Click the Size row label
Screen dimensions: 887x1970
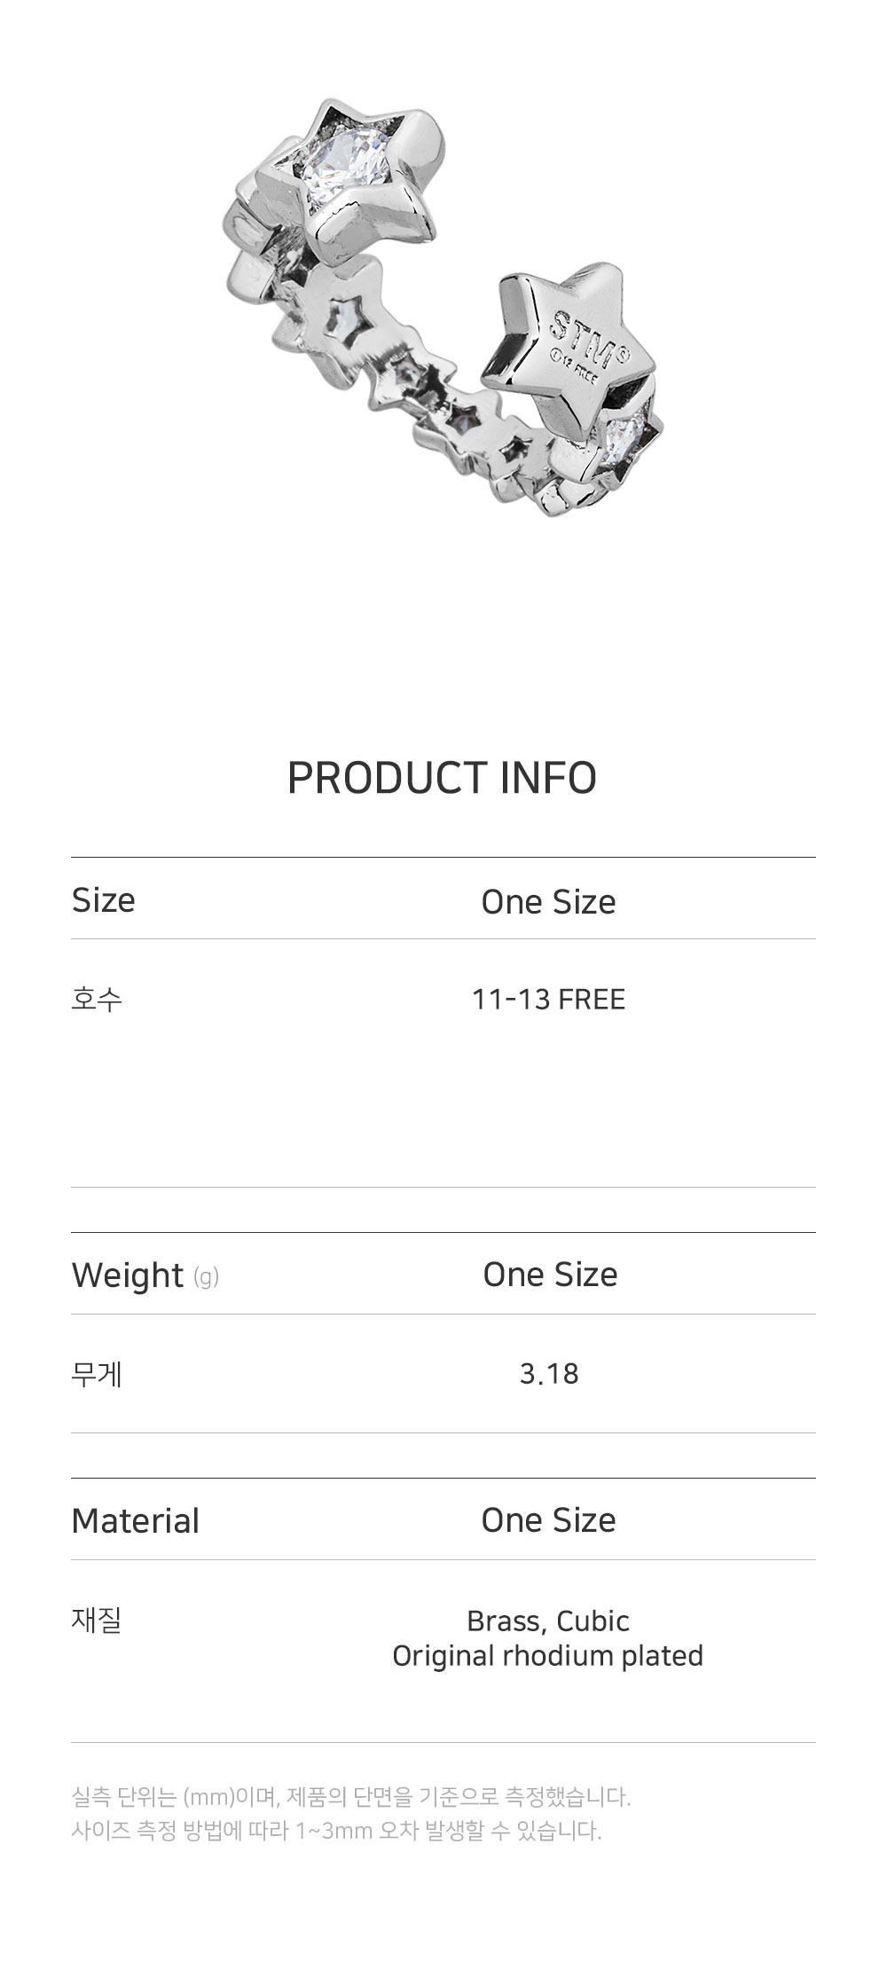[x=104, y=900]
